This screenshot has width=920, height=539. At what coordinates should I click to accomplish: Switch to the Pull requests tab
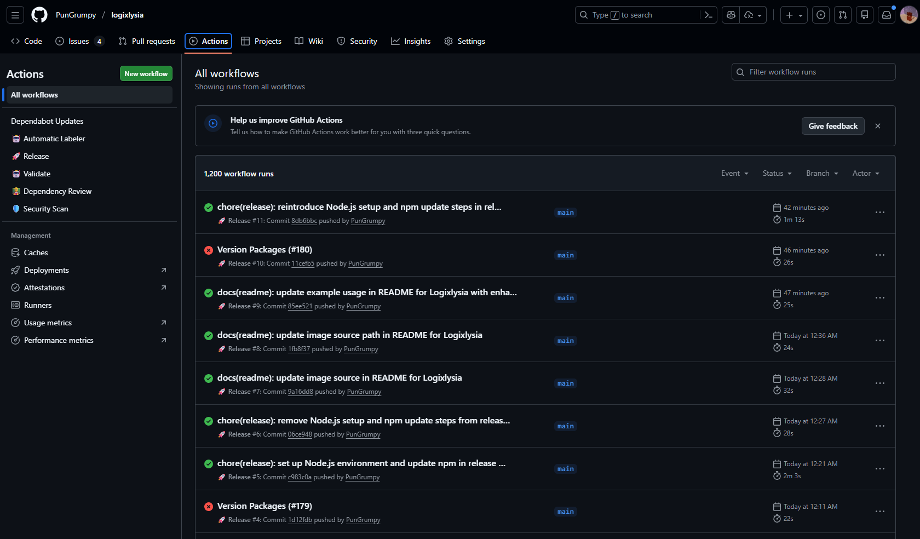147,41
